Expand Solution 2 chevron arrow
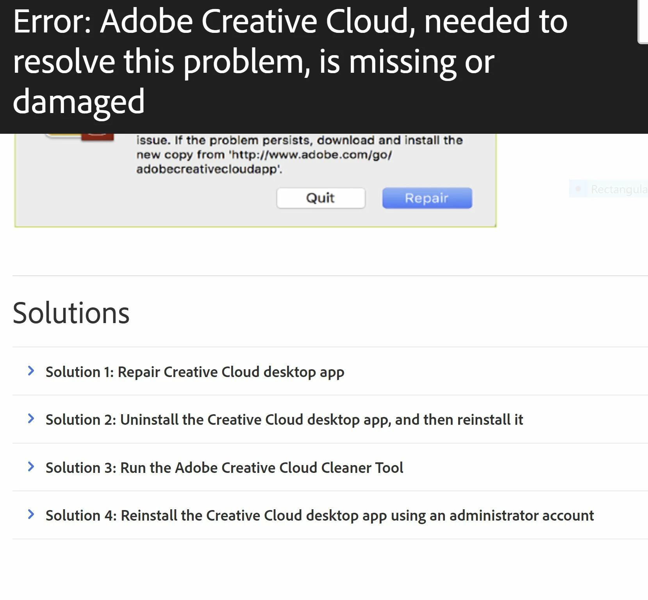Image resolution: width=648 pixels, height=600 pixels. pyautogui.click(x=31, y=419)
